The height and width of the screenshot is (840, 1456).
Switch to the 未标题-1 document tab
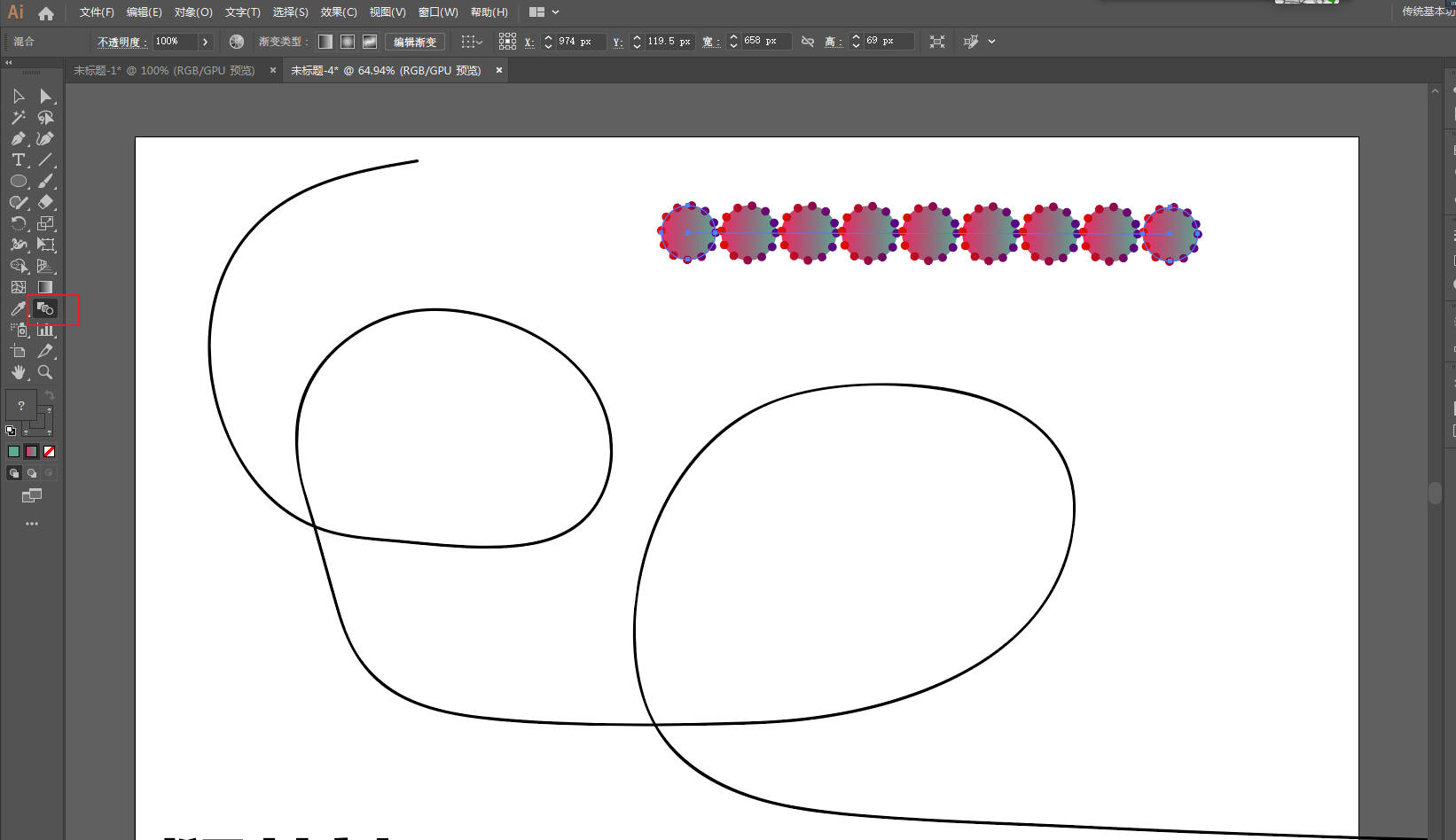coord(164,70)
